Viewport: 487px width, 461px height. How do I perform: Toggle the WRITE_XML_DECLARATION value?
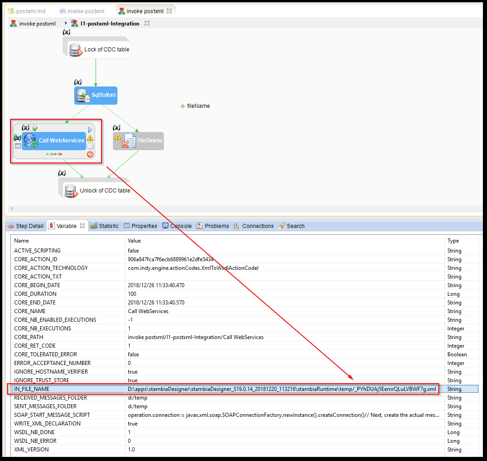133,423
